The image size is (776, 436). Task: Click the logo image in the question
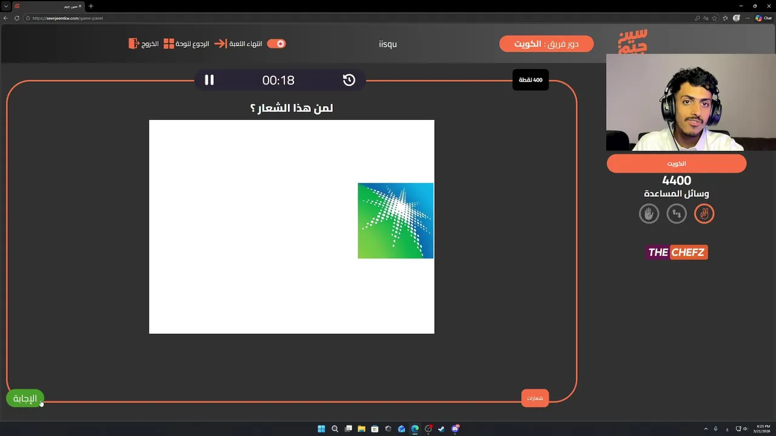[x=395, y=220]
